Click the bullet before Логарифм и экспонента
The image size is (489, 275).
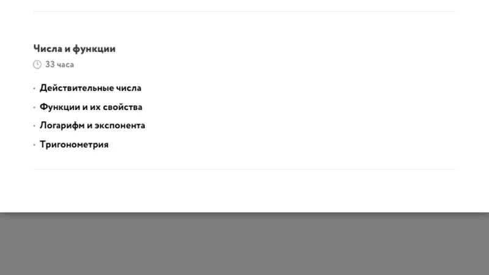pos(34,126)
